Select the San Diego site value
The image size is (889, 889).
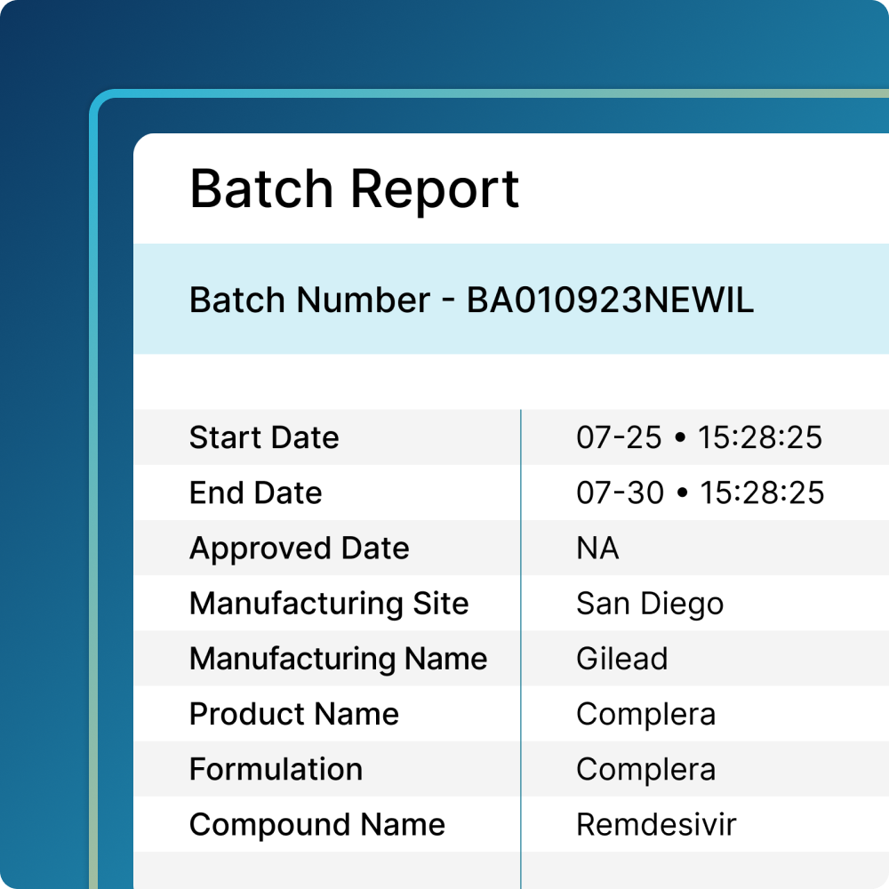click(650, 605)
